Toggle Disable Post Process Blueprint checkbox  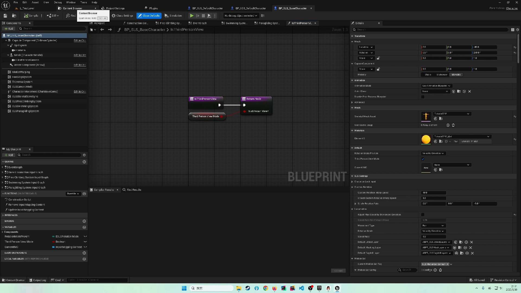(x=423, y=97)
